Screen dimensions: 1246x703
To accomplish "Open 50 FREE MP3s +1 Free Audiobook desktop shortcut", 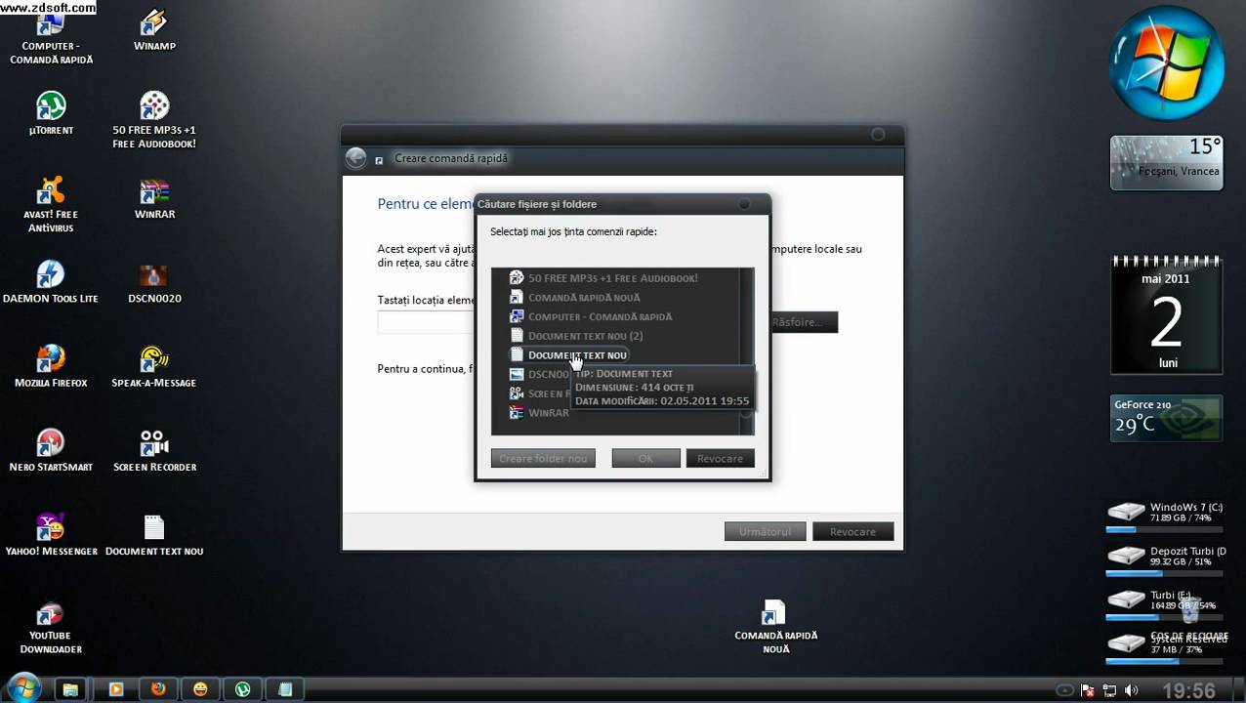I will click(x=154, y=120).
